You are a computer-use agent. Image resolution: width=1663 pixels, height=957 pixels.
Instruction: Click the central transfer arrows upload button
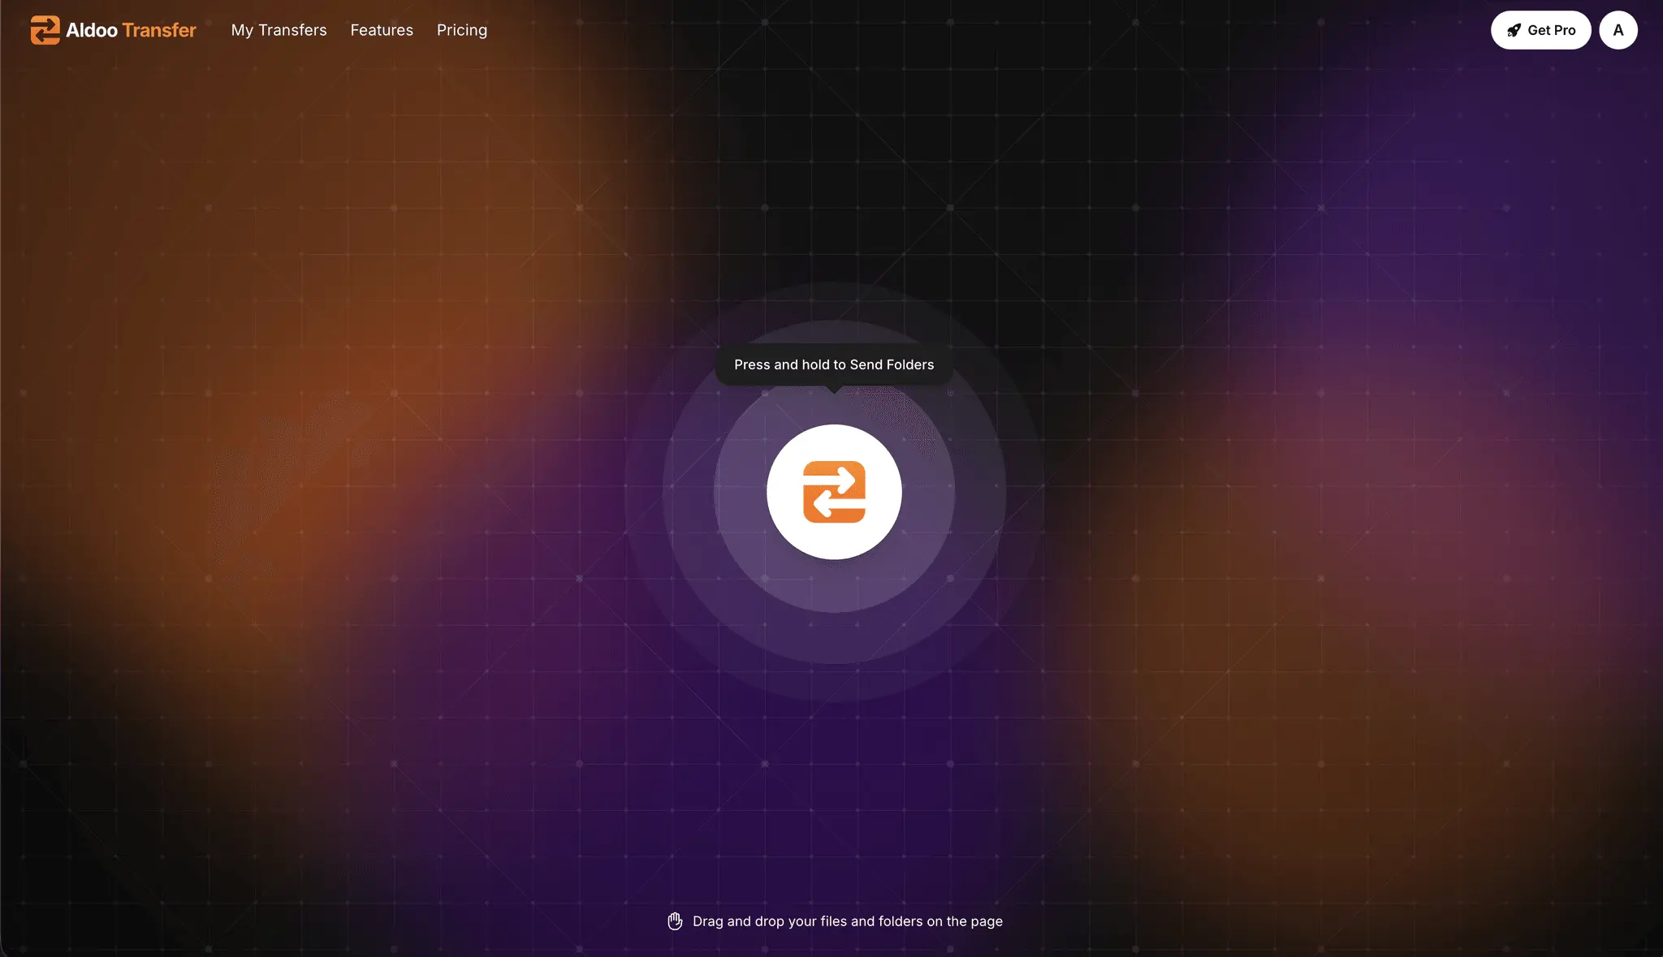coord(834,492)
